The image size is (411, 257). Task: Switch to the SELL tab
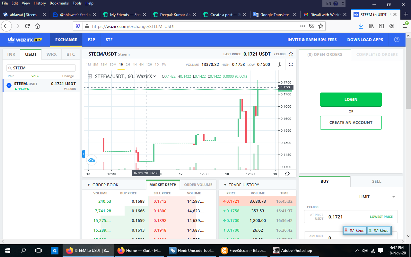(377, 181)
